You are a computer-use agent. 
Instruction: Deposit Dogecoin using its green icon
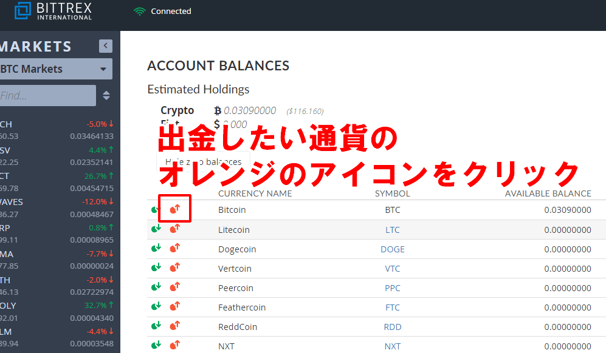pos(156,247)
